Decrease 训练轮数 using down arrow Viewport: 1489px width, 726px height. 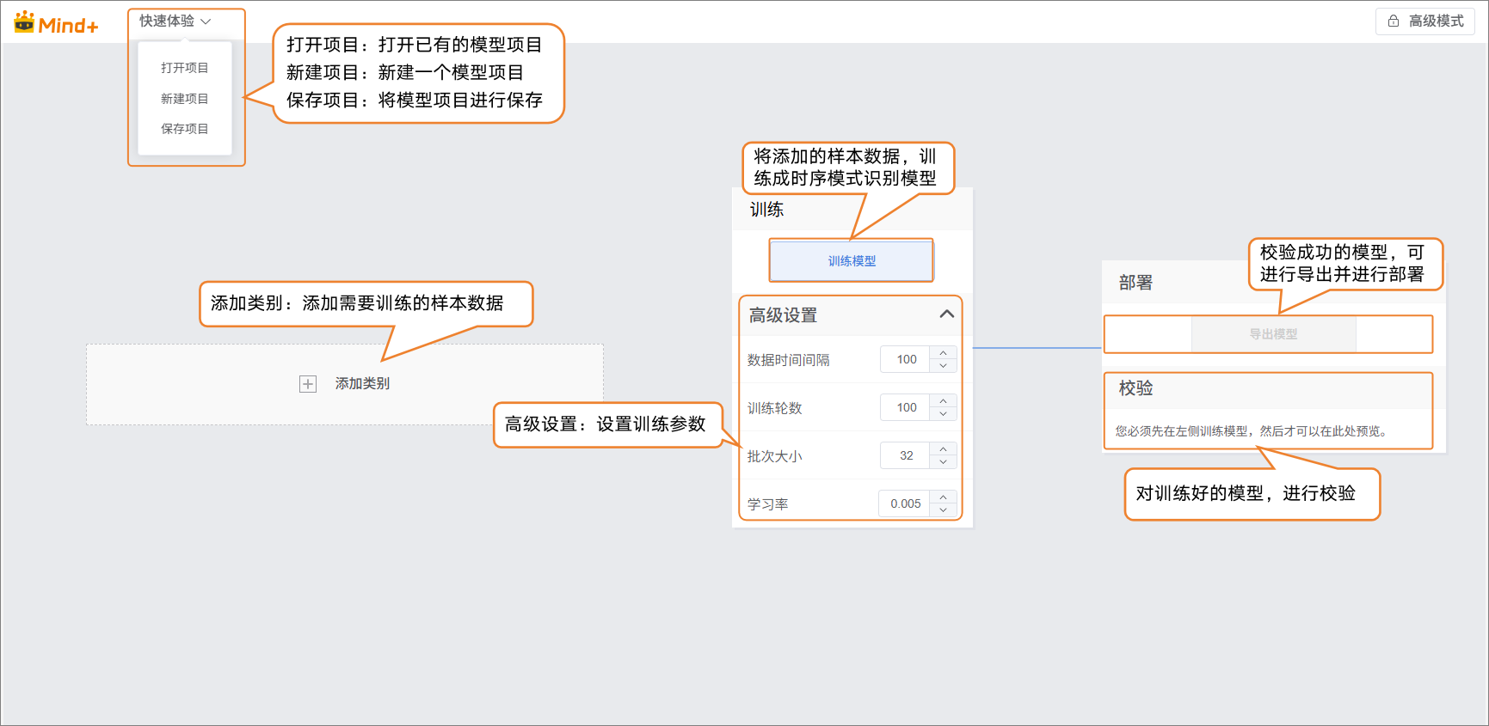coord(944,414)
